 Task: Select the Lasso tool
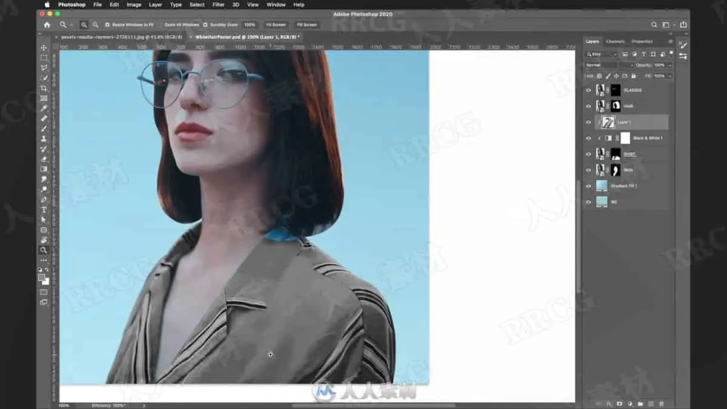pos(44,68)
